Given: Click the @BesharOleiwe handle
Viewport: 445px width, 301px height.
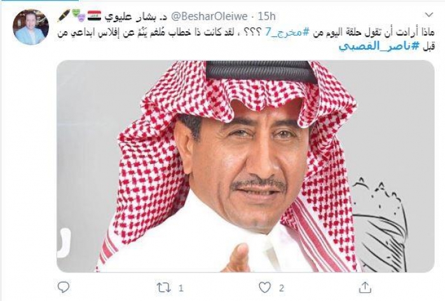Looking at the screenshot, I should click(x=209, y=17).
